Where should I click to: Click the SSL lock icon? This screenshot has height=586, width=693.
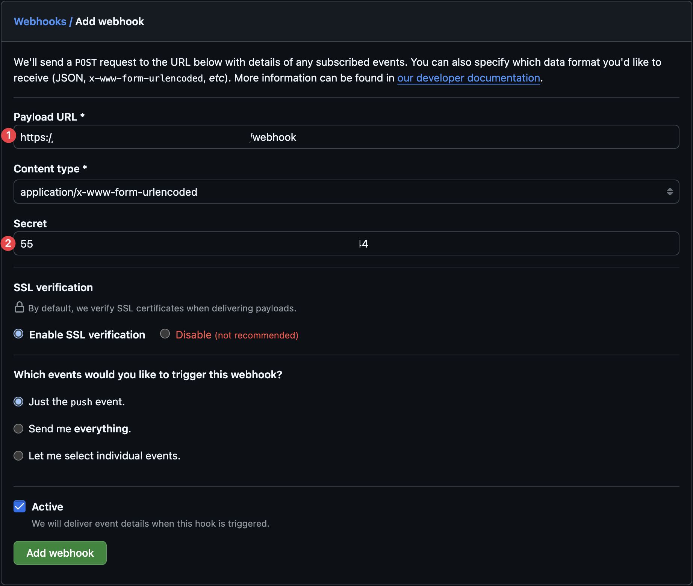(19, 307)
